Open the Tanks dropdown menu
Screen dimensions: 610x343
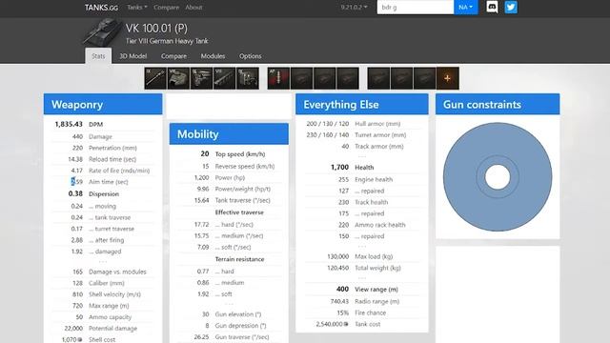pos(137,8)
